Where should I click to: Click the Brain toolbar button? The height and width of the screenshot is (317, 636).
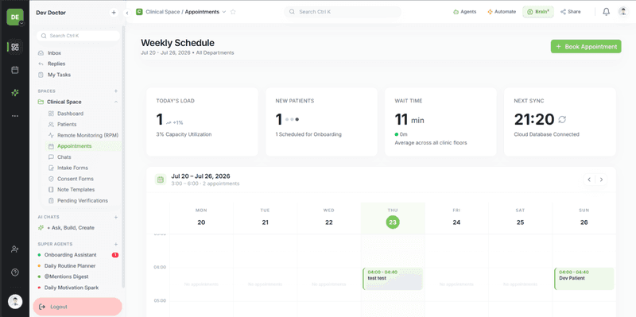click(538, 12)
